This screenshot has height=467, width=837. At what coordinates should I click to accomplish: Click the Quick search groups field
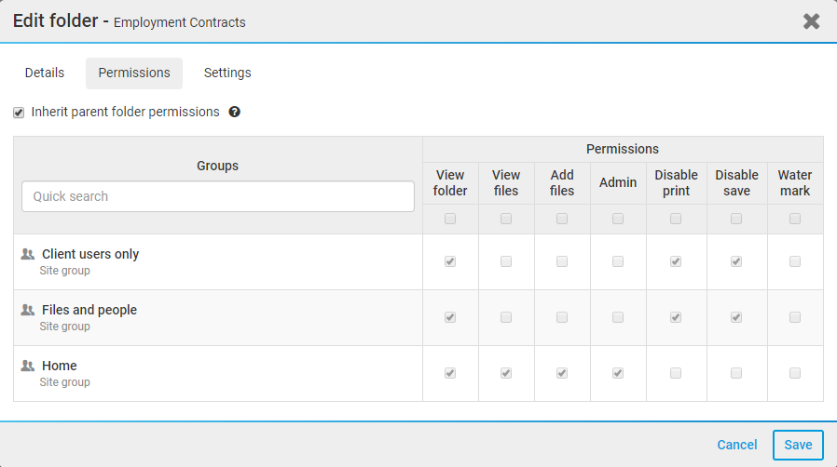(218, 196)
